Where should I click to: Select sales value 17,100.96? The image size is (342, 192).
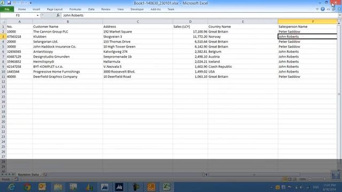[190, 31]
